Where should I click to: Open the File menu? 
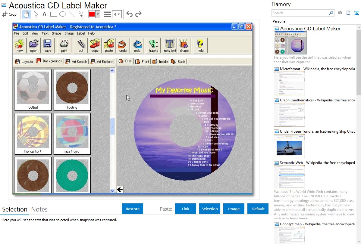click(17, 33)
